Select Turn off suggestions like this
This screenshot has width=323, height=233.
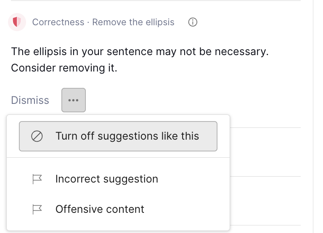click(x=127, y=136)
